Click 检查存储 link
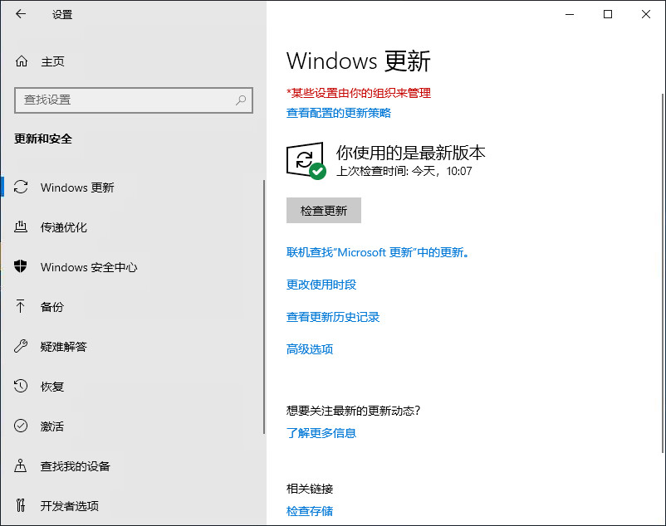Screen dimensions: 666x526 (310, 511)
